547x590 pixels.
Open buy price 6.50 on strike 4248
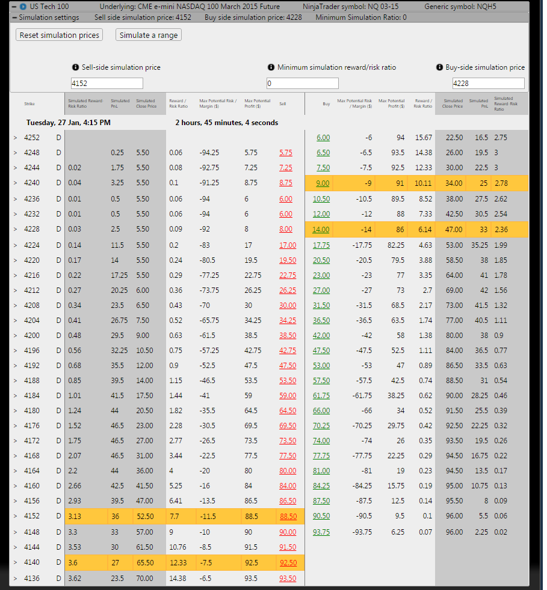tap(323, 153)
